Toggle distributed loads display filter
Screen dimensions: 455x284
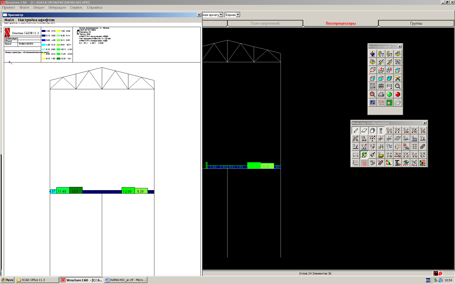414,138
